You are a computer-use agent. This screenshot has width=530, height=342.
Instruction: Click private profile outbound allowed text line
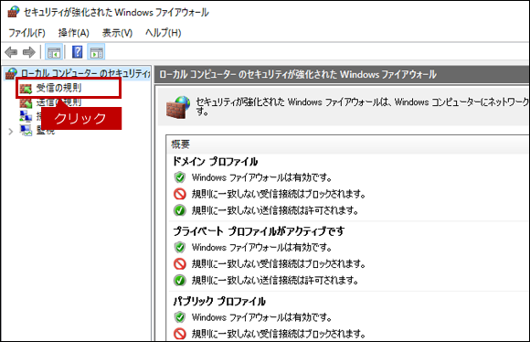point(275,281)
